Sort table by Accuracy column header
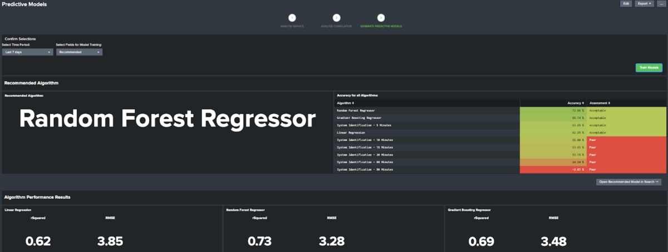The width and height of the screenshot is (668, 252). 576,103
